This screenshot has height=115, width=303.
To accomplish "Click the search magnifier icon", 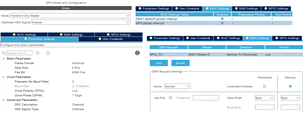I will 3,53.
